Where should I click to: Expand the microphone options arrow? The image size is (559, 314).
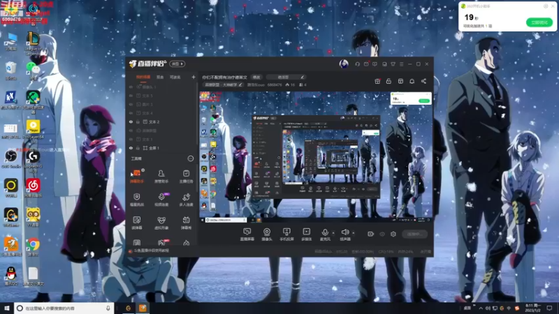(333, 233)
